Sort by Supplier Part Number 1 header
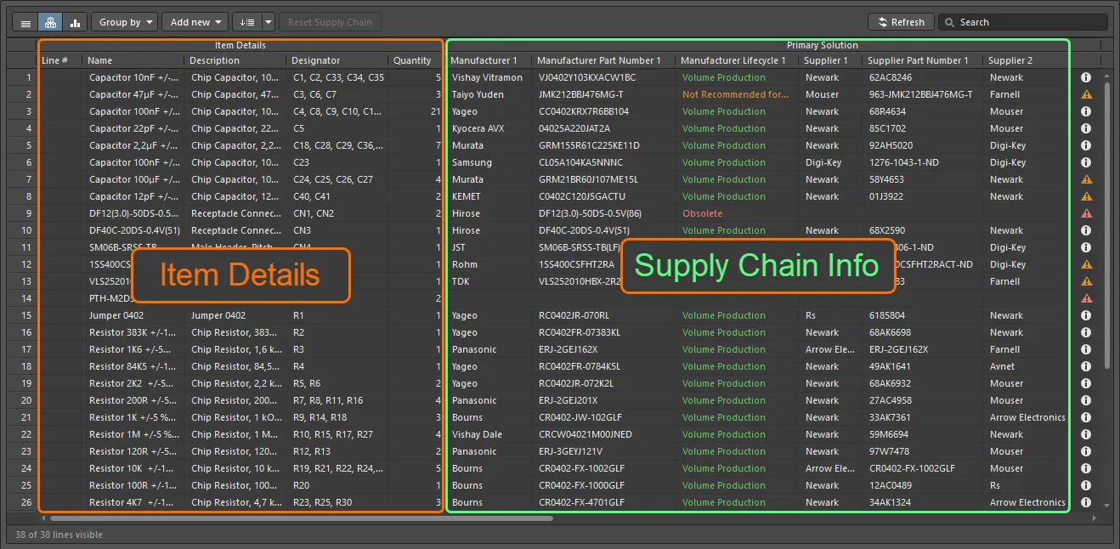 point(922,60)
